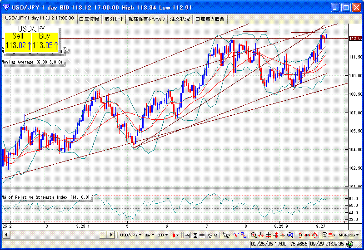Toggle the grid lines toolbar icon

pyautogui.click(x=202, y=235)
